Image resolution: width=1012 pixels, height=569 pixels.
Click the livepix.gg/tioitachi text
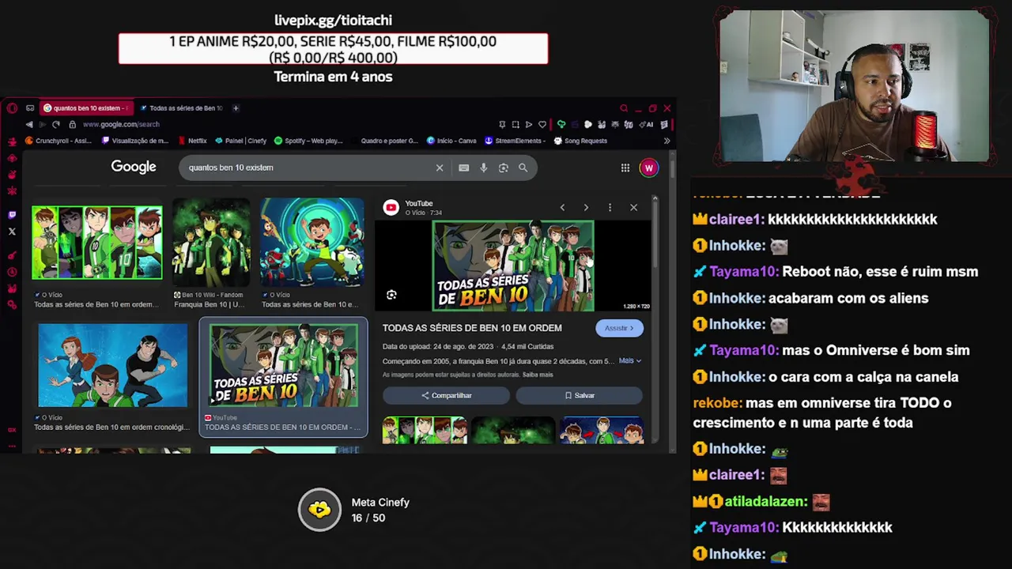[x=333, y=20]
